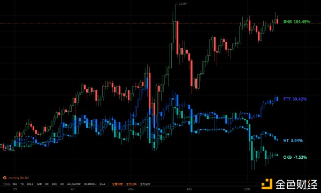Select the 全量深度 option

point(117,184)
